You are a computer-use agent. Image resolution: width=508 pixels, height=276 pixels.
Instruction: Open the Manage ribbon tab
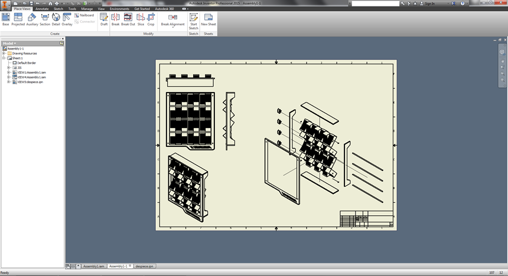[x=86, y=9]
